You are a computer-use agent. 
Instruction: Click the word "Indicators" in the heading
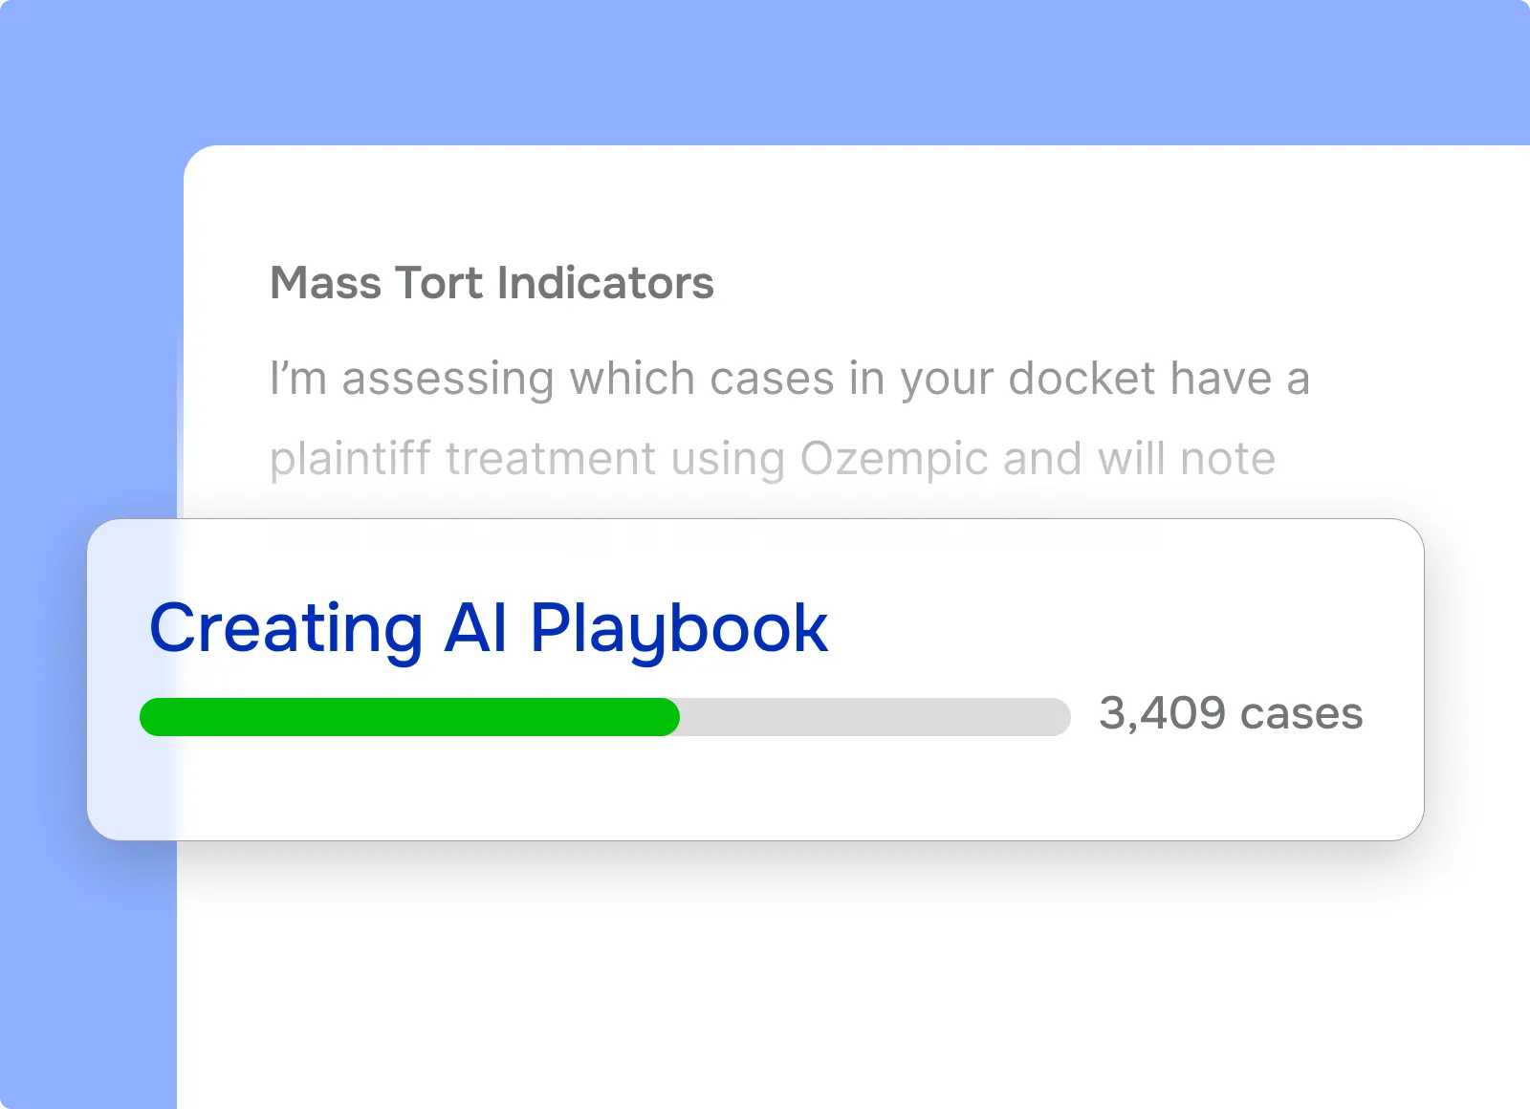[x=605, y=283]
